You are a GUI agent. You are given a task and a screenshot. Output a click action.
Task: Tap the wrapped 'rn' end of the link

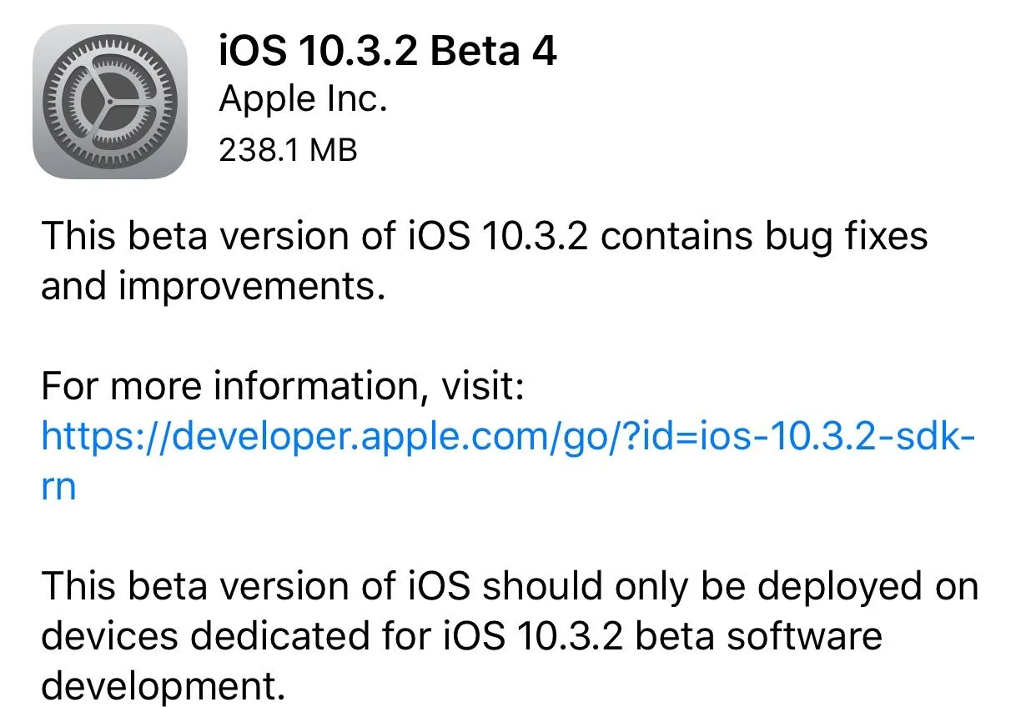(x=58, y=485)
